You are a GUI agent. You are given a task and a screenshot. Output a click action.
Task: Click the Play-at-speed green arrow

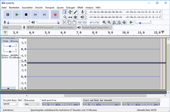point(131,22)
